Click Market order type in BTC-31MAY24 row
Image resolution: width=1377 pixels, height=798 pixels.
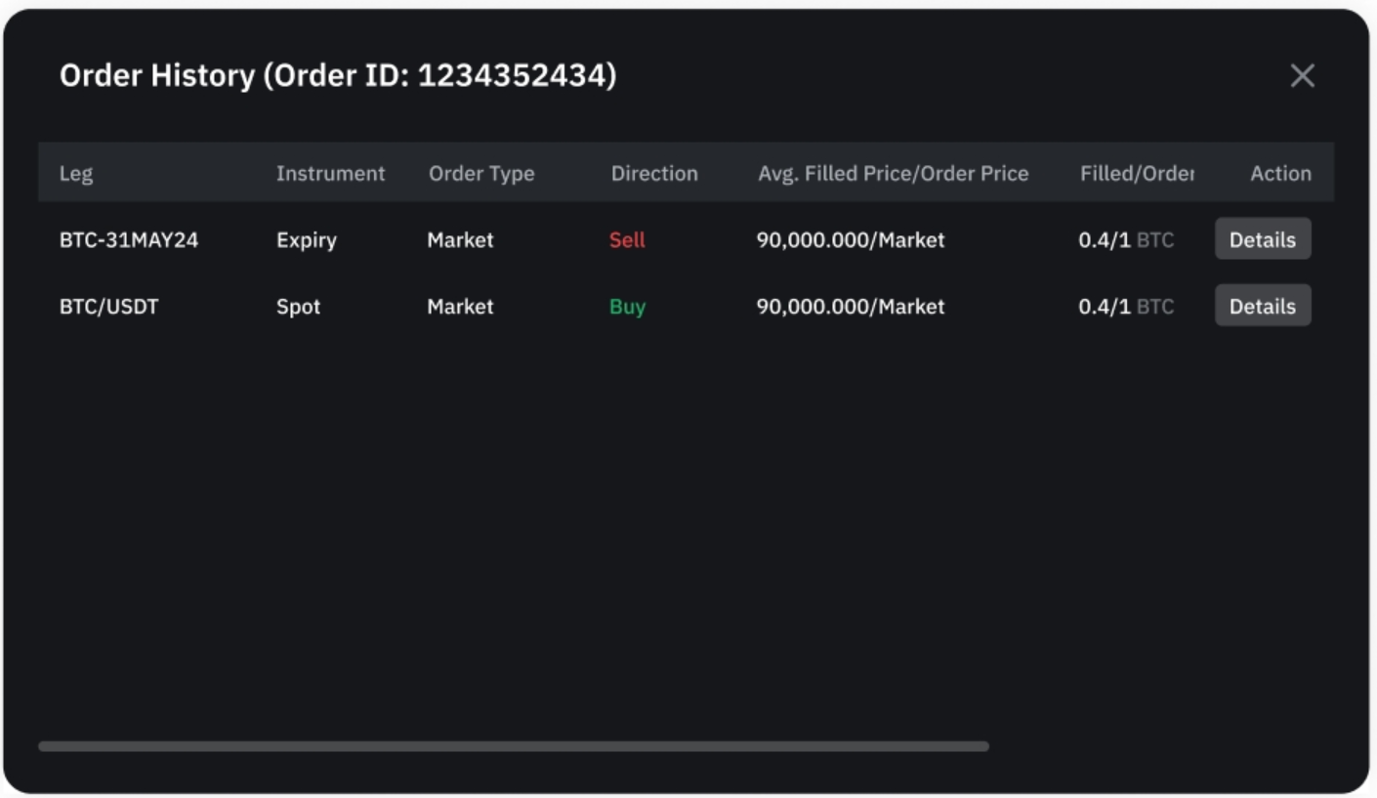tap(460, 239)
